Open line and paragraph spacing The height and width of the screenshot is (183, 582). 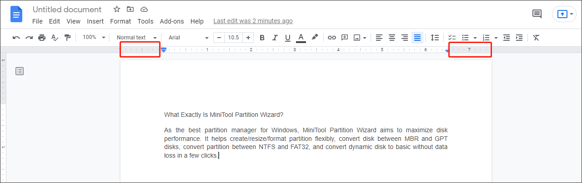click(x=435, y=38)
